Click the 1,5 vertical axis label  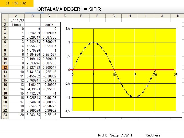coord(68,29)
